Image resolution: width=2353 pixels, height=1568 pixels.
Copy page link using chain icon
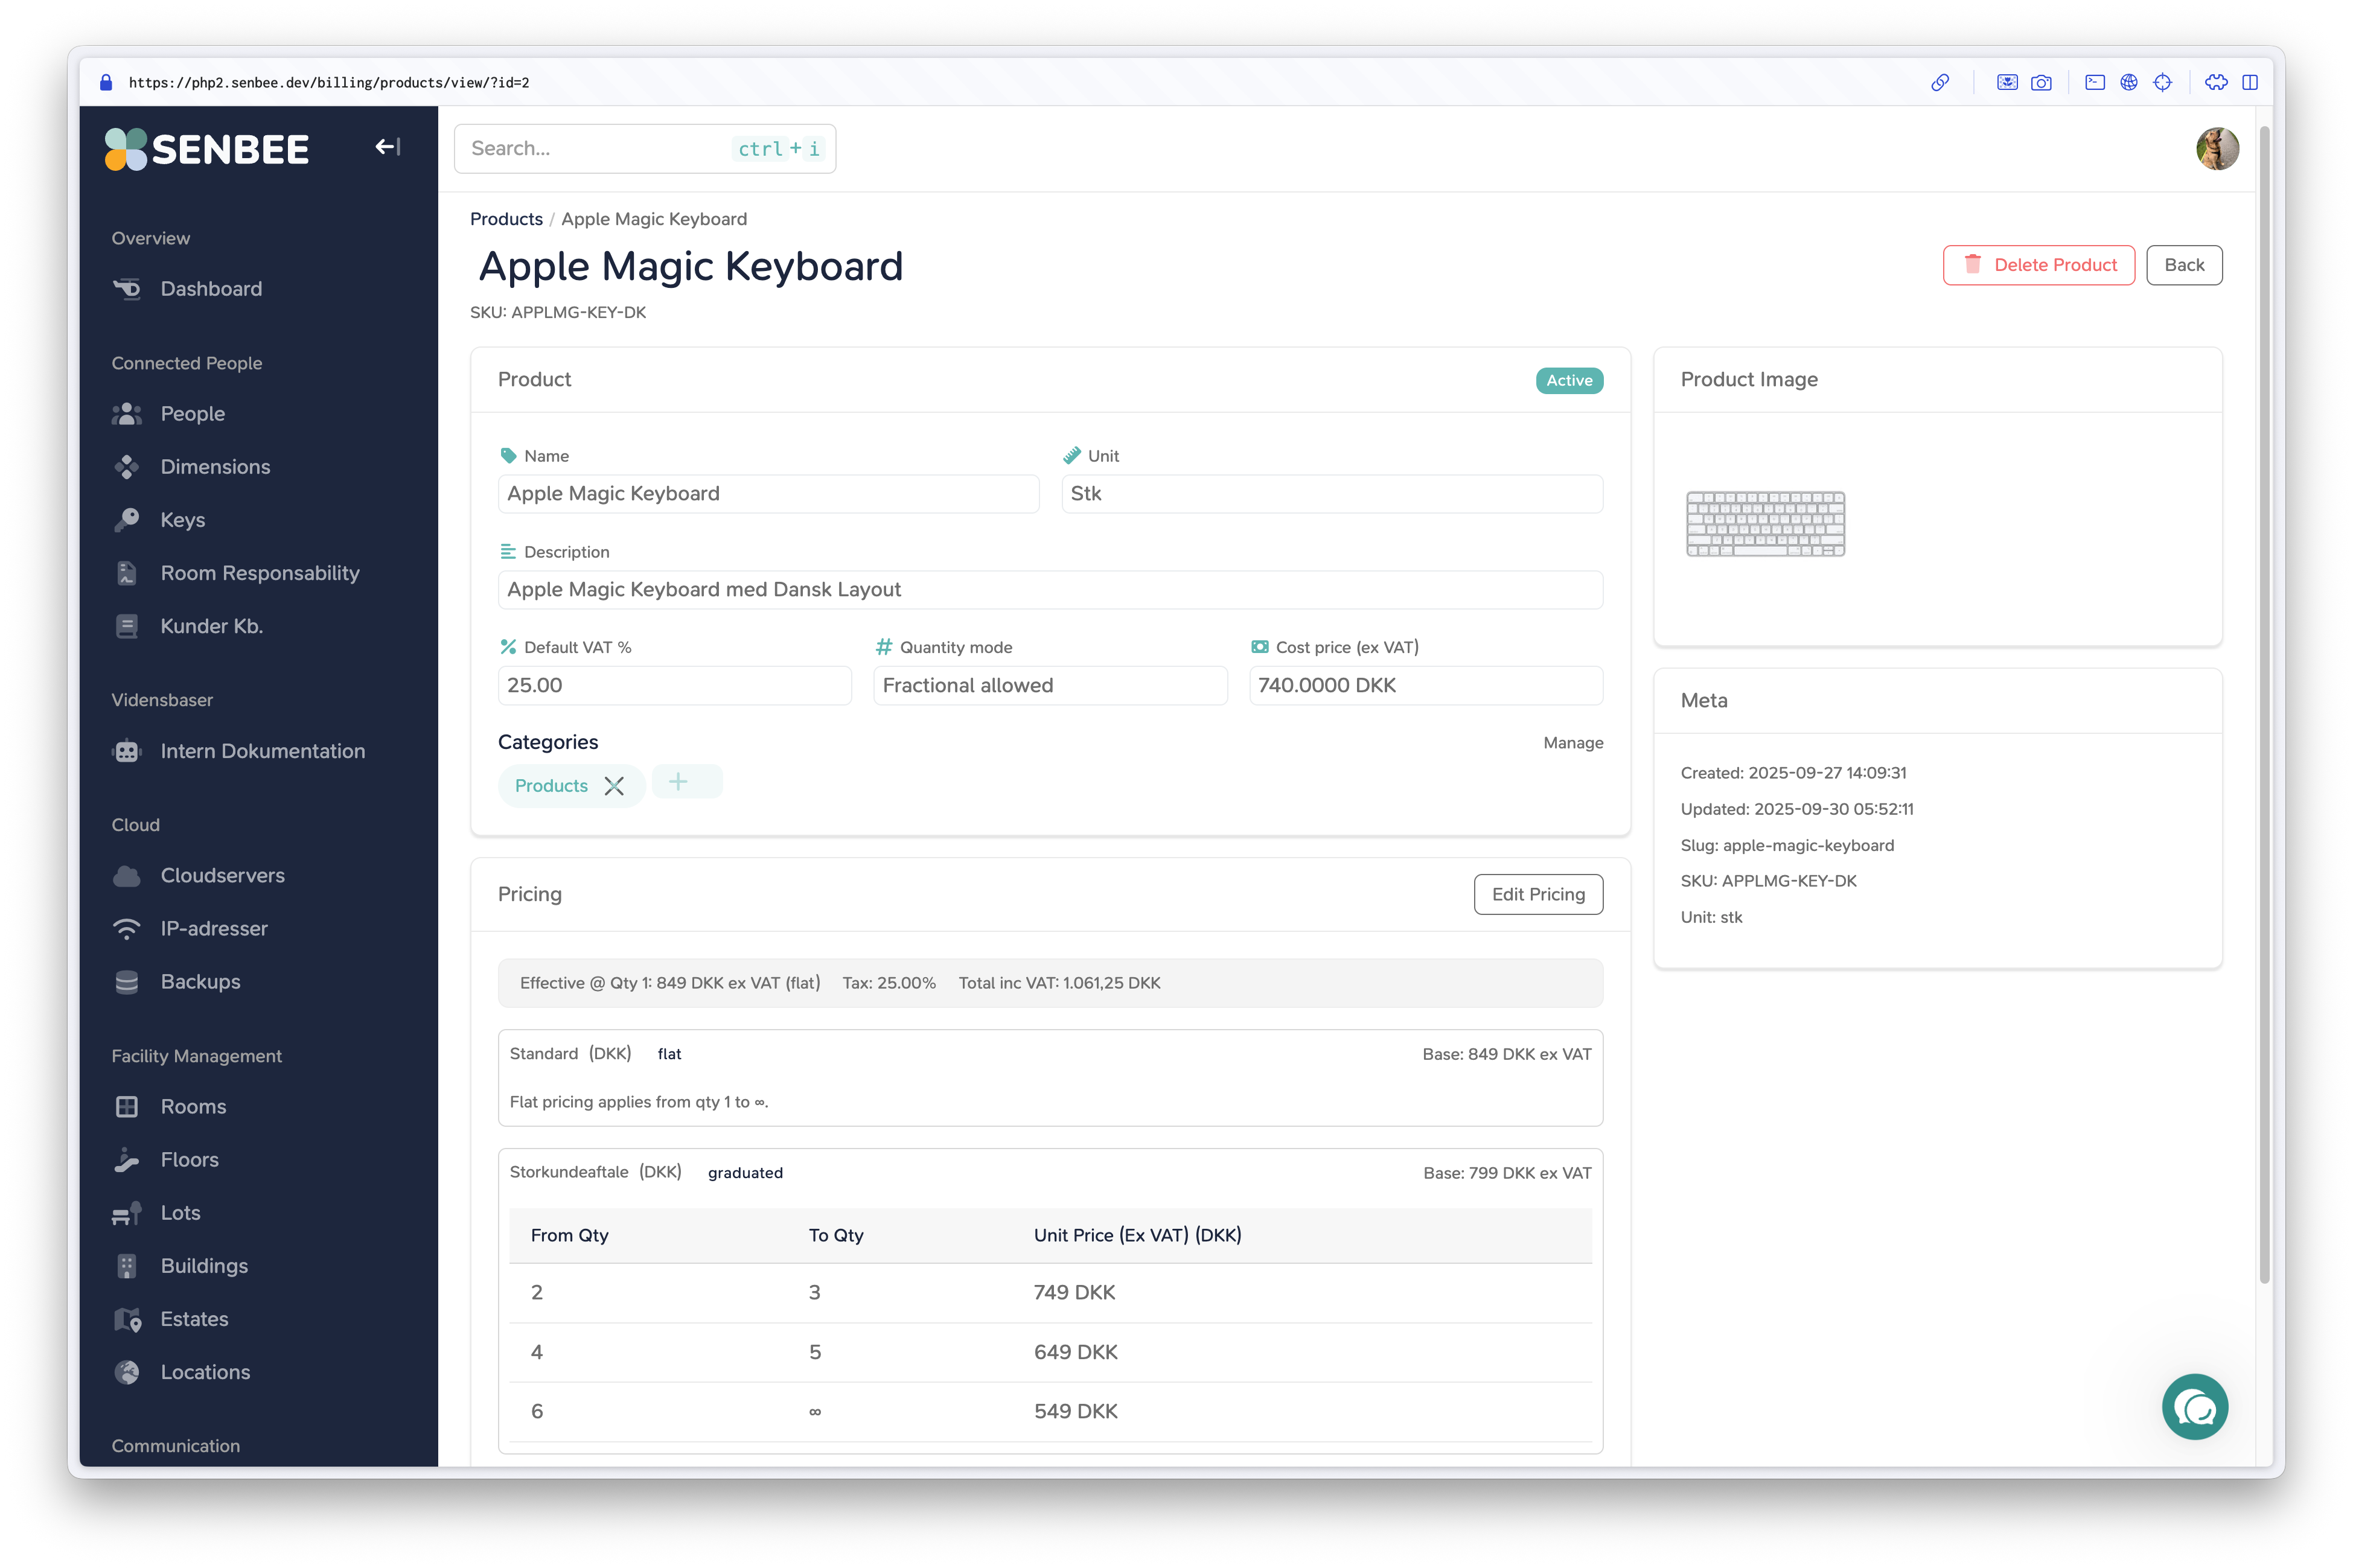[1939, 83]
